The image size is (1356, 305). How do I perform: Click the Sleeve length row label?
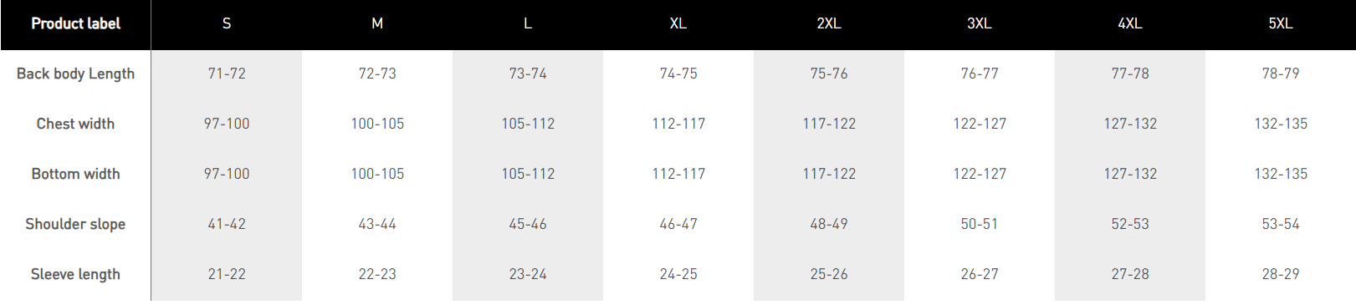pyautogui.click(x=75, y=274)
